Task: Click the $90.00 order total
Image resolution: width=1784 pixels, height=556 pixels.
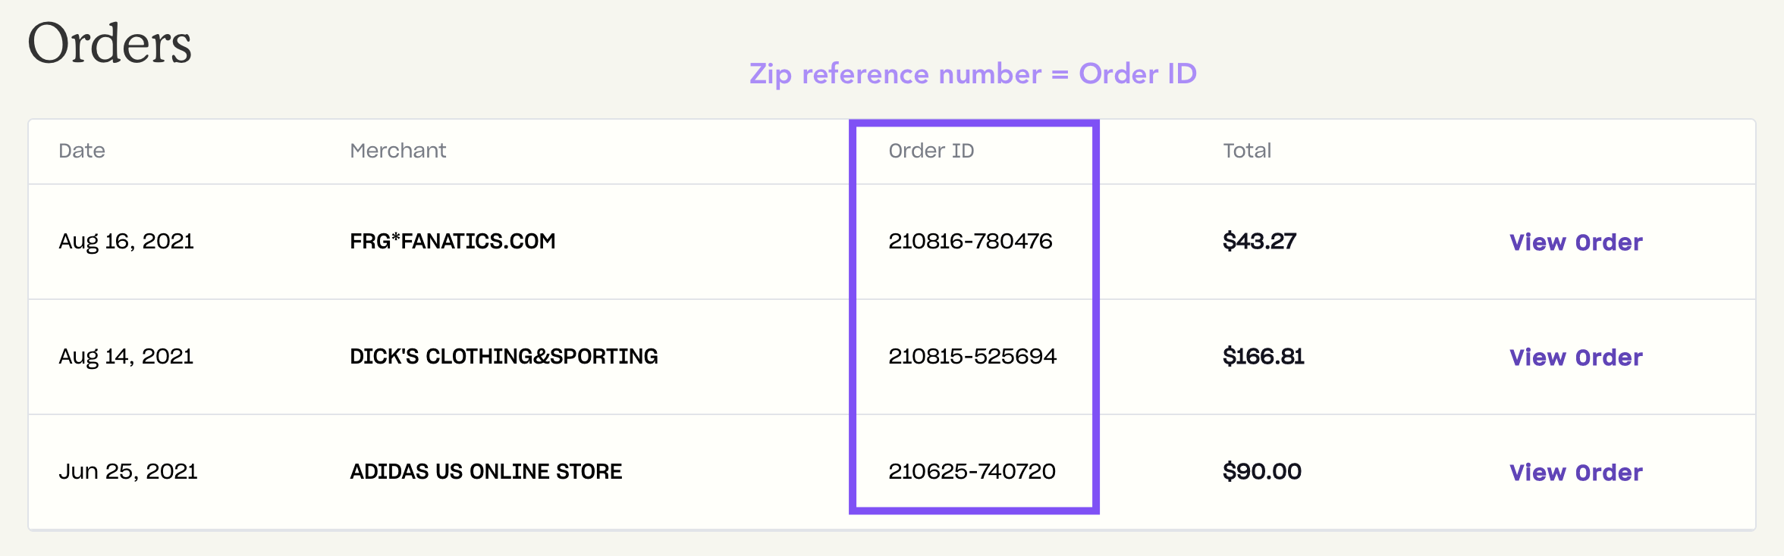Action: [x=1262, y=471]
